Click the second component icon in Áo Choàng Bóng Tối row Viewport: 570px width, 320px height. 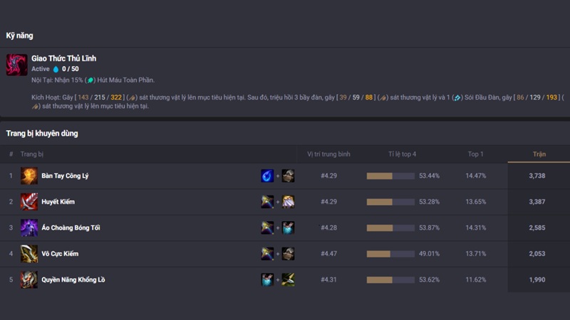pos(288,228)
